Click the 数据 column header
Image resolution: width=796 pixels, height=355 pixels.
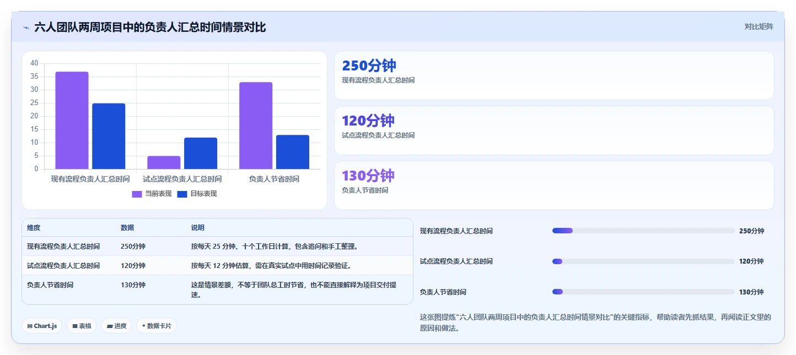pos(127,228)
